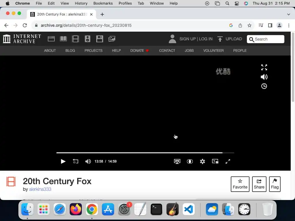The height and width of the screenshot is (221, 295).
Task: Open the File menu
Action: point(39,3)
